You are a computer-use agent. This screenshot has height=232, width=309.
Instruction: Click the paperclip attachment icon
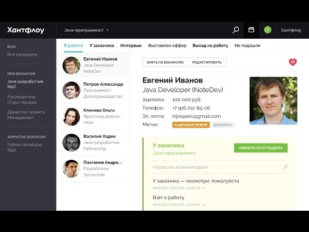click(285, 167)
